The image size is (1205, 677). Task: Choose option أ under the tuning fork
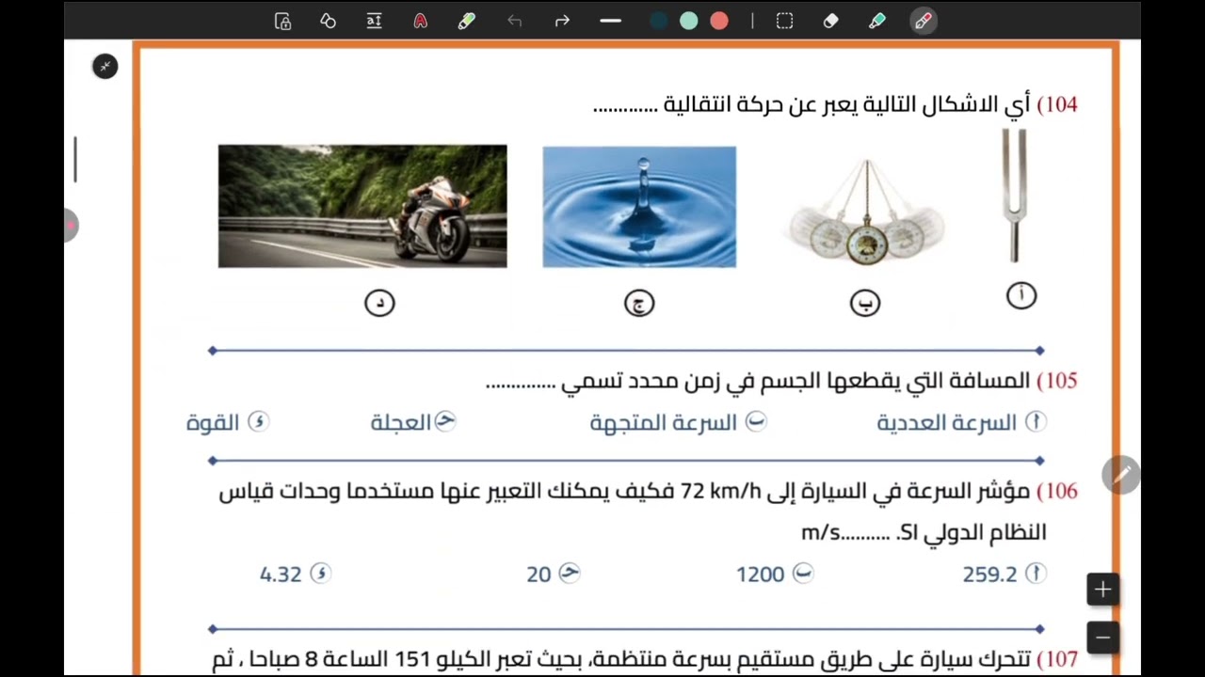1021,296
